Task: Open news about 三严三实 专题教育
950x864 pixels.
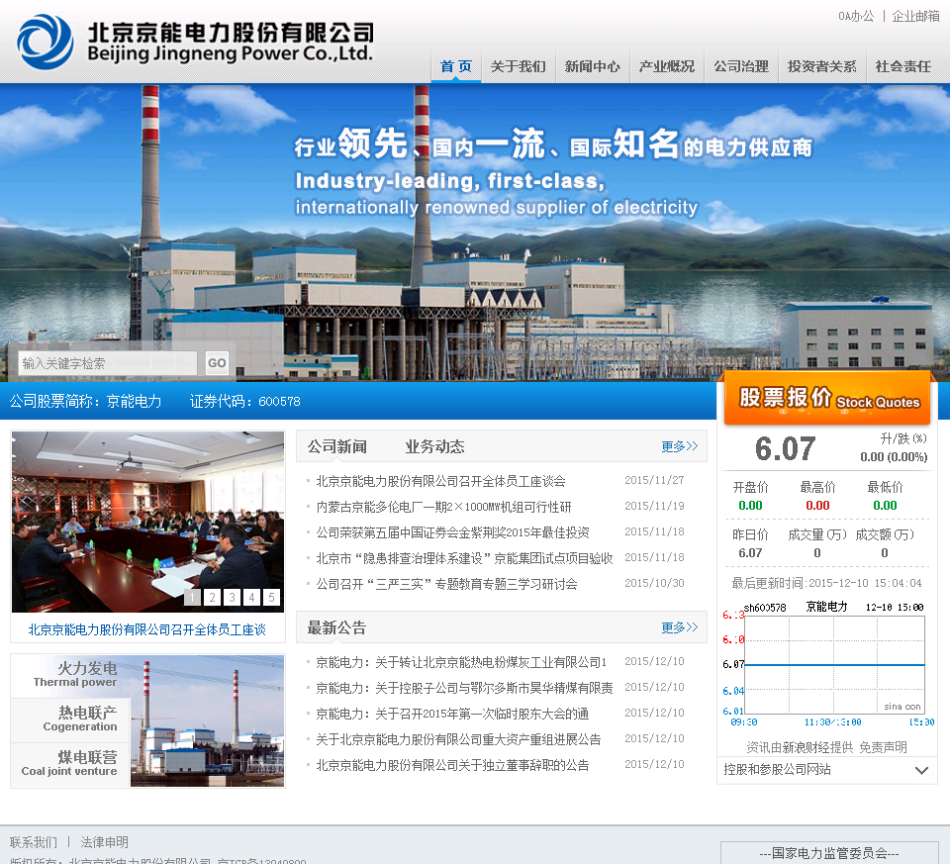Action: click(446, 584)
